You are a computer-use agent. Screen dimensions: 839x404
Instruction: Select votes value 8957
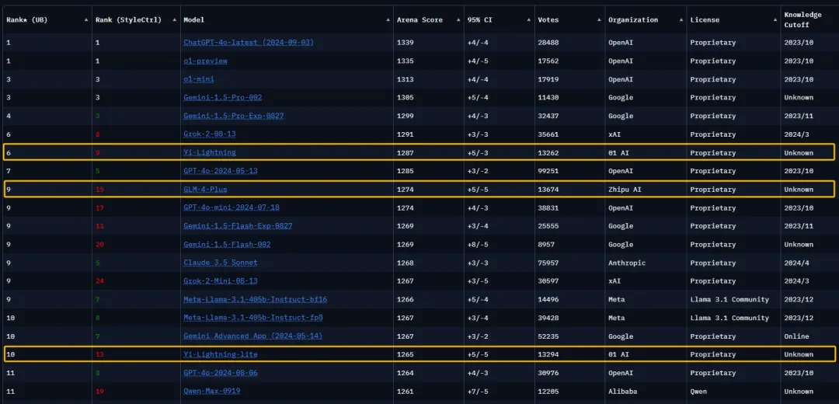click(x=546, y=245)
